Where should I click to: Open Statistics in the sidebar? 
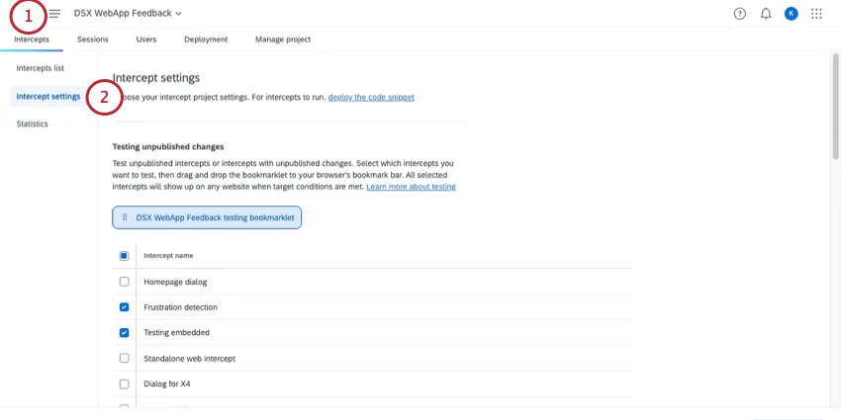(33, 124)
